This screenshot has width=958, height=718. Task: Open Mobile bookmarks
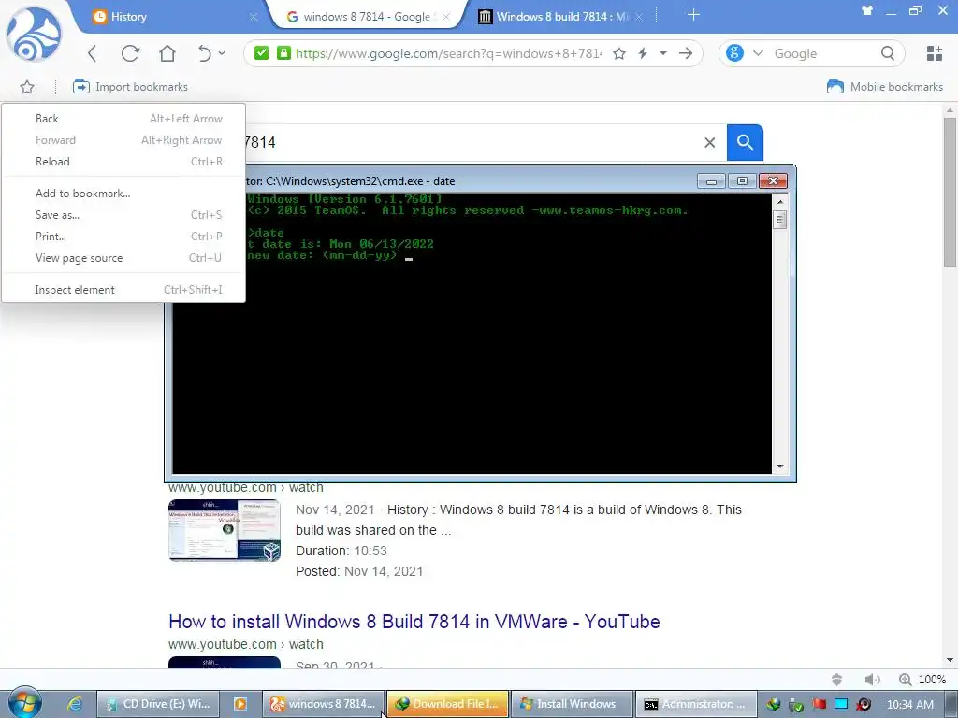click(x=885, y=87)
